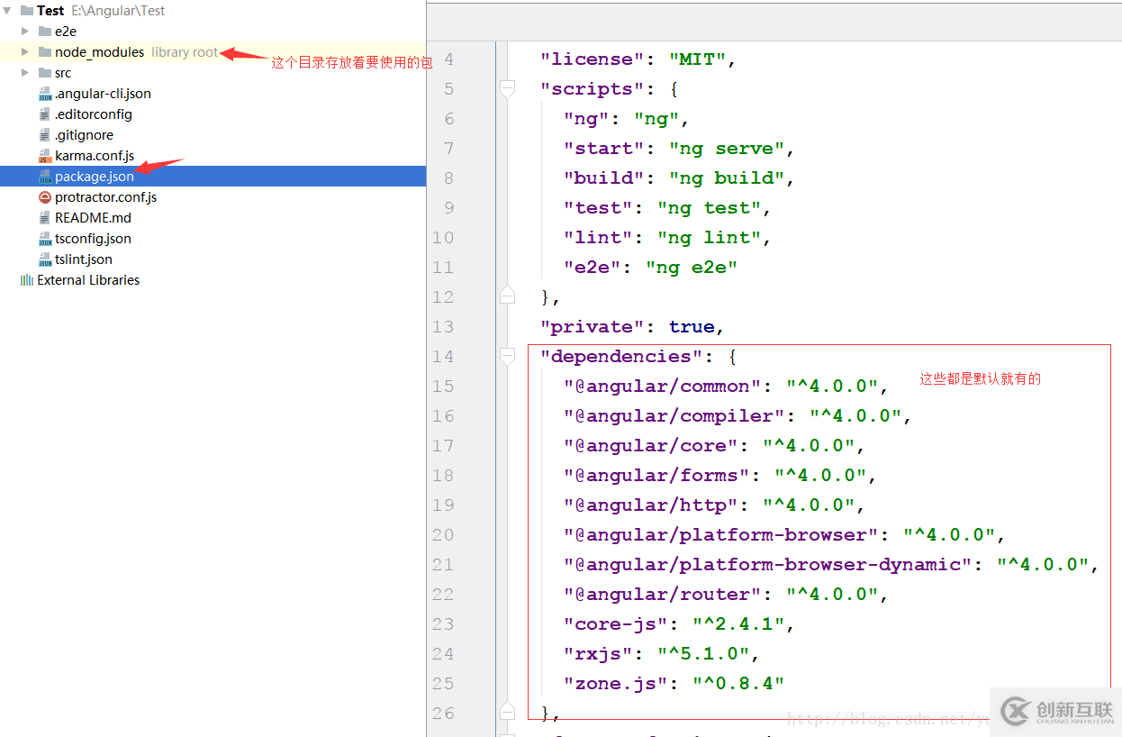The image size is (1122, 737).
Task: Click the karma.conf.js file icon
Action: pos(45,156)
